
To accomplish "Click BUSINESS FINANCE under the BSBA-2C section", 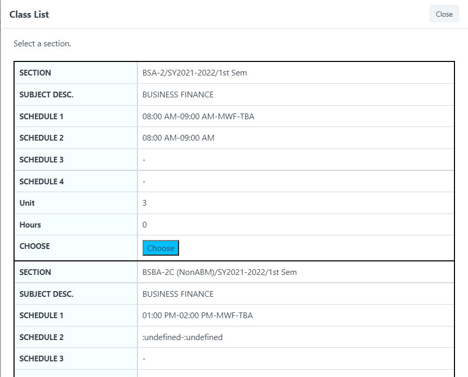I will (x=178, y=294).
